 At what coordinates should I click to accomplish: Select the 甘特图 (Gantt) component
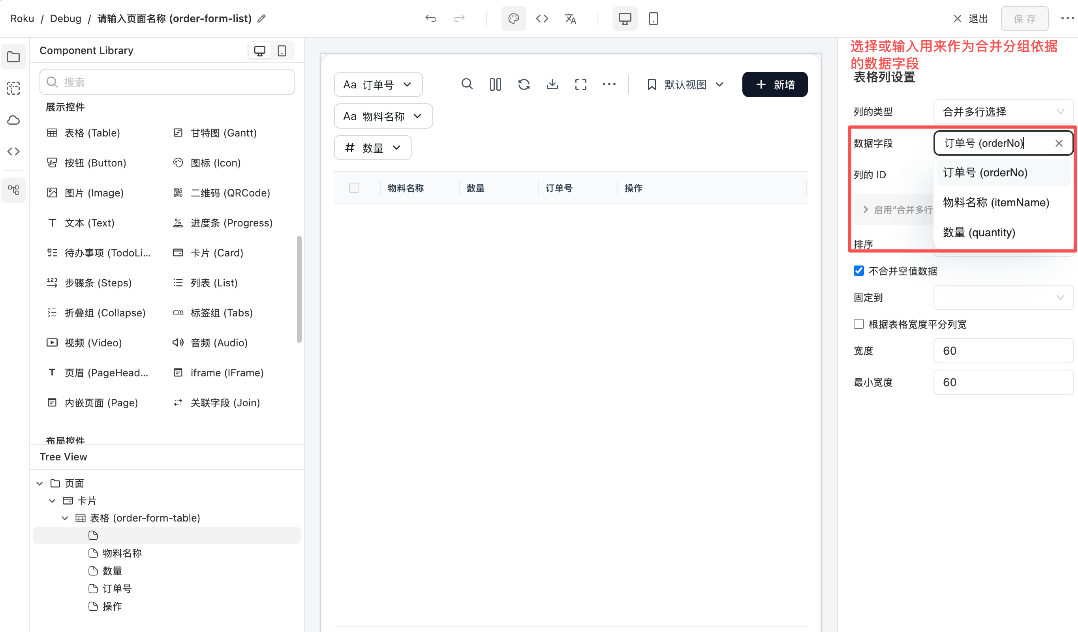[x=215, y=133]
